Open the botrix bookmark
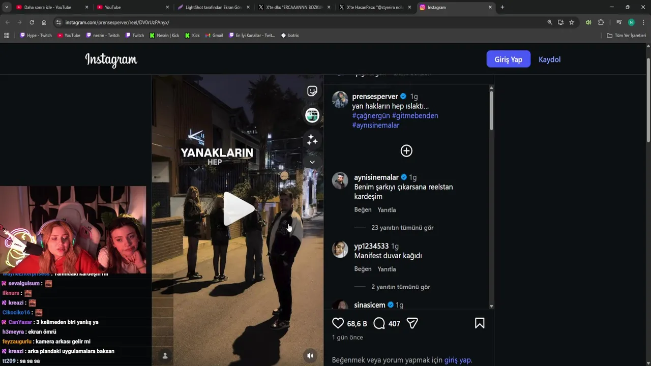 coord(290,36)
